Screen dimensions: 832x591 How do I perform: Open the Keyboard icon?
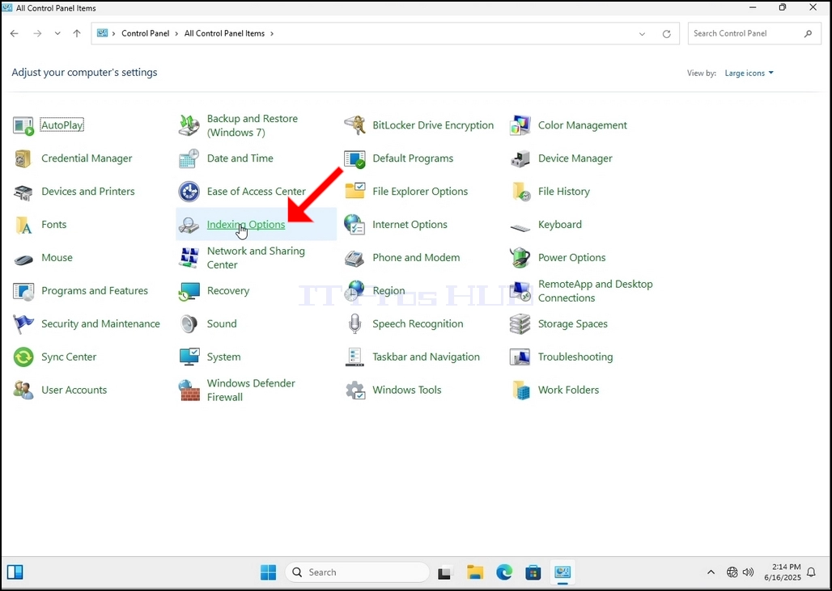(520, 227)
